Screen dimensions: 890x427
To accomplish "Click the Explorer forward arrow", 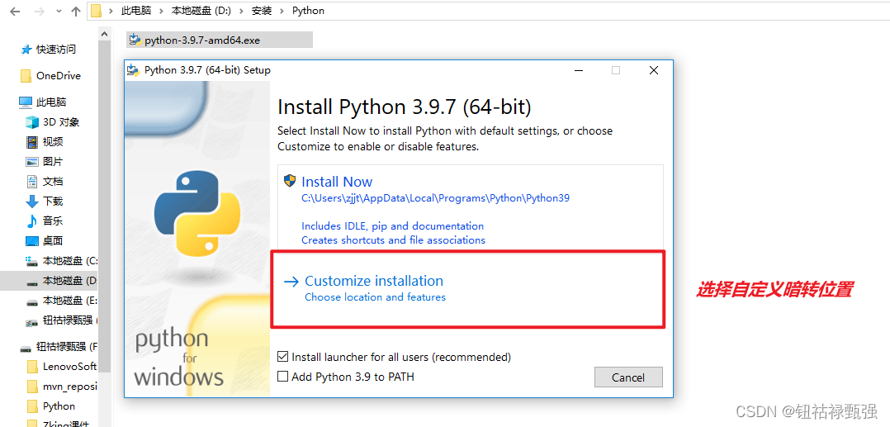I will [39, 11].
